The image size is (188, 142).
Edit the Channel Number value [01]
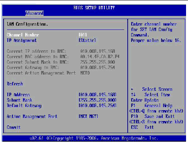pyautogui.click(x=83, y=35)
